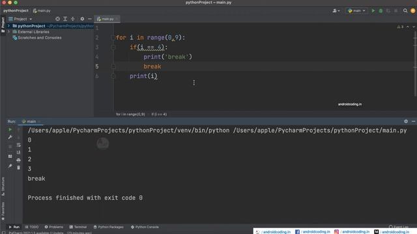Open the Project view dropdown
The image size is (417, 234).
(x=20, y=19)
